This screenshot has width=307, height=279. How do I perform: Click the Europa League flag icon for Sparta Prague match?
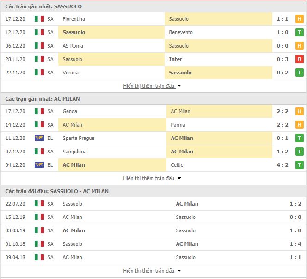[x=39, y=138]
